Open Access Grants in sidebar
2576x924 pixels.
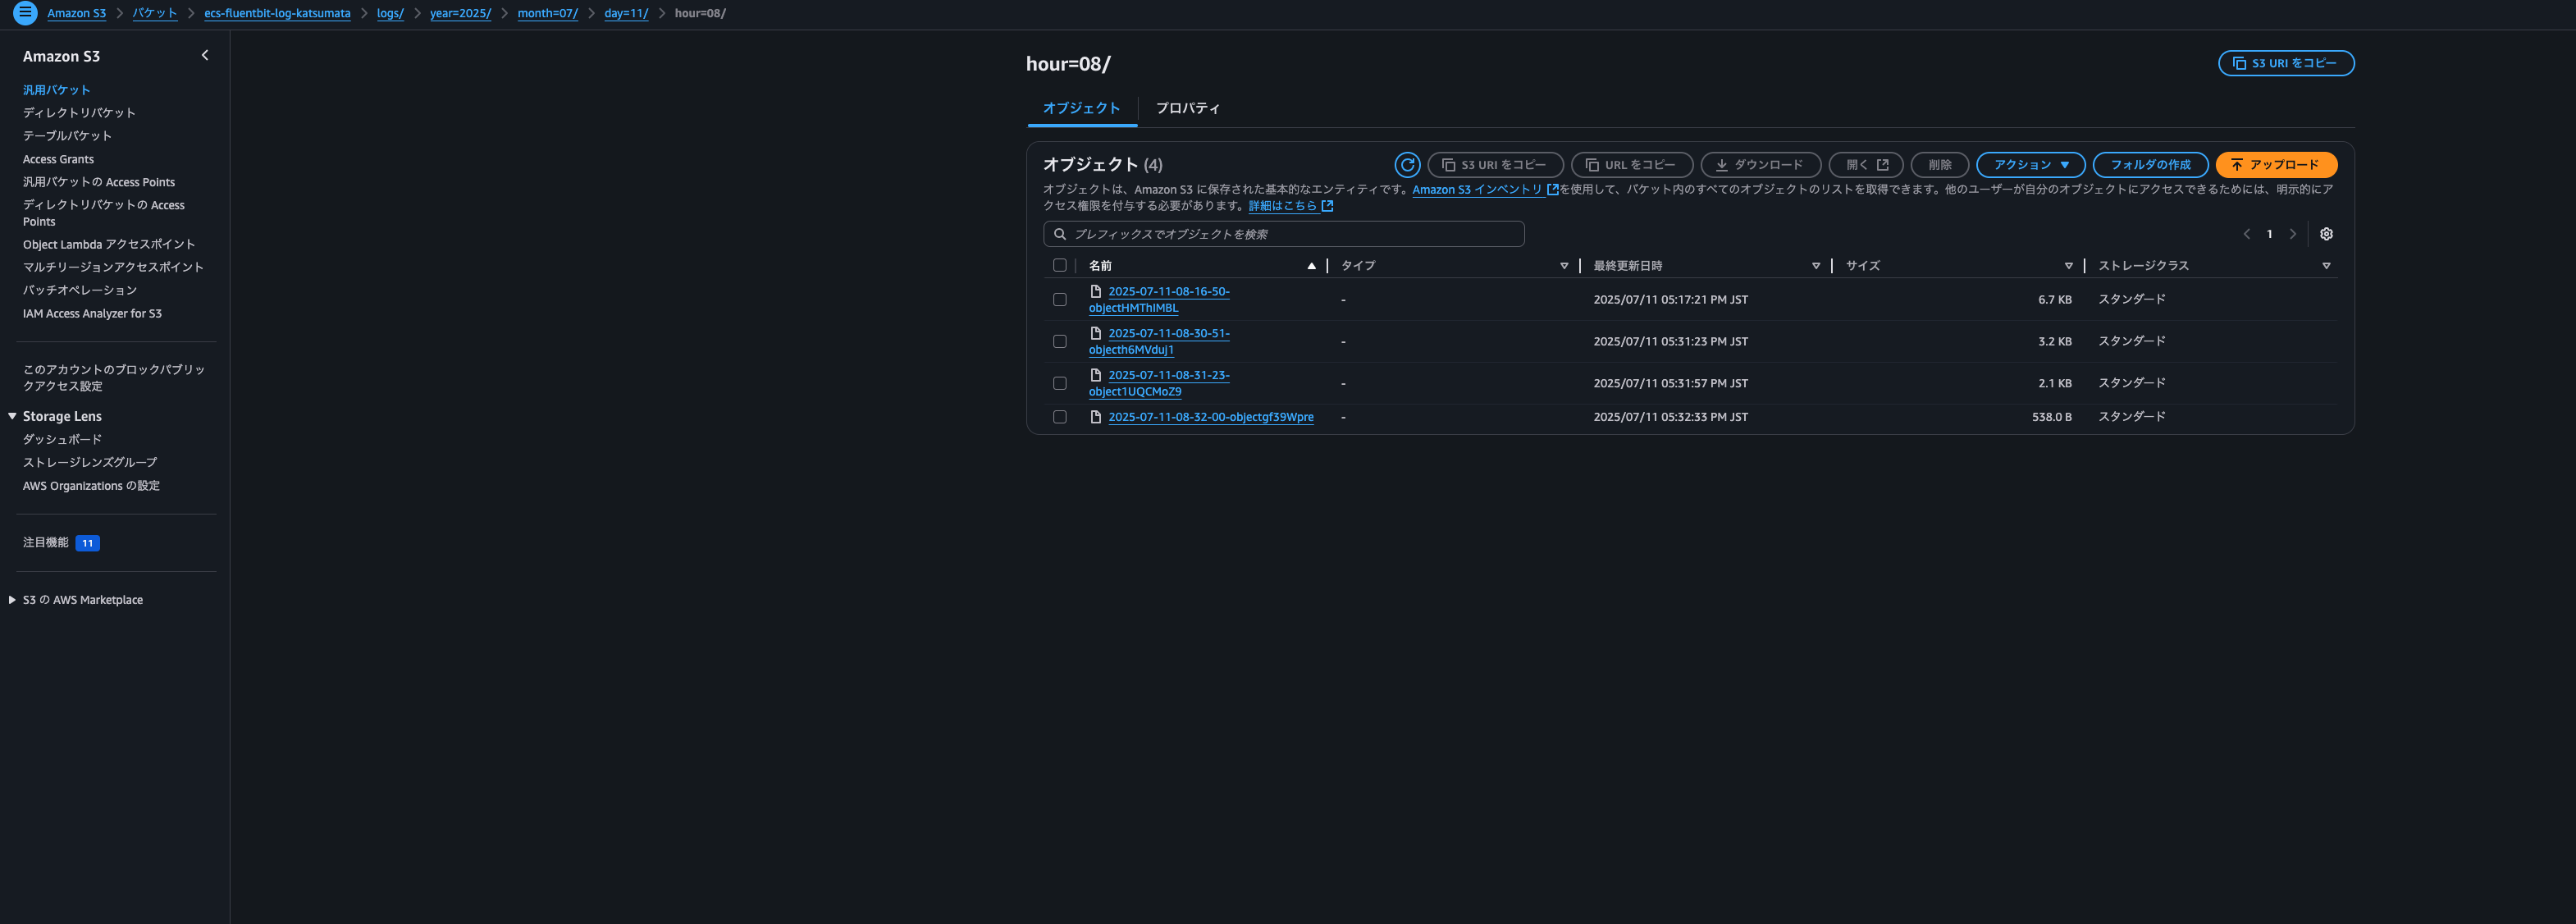(x=58, y=159)
